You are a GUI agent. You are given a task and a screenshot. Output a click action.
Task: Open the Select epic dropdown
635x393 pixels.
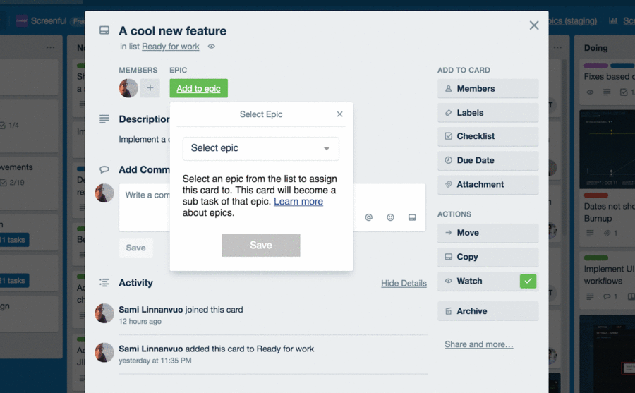click(x=260, y=148)
